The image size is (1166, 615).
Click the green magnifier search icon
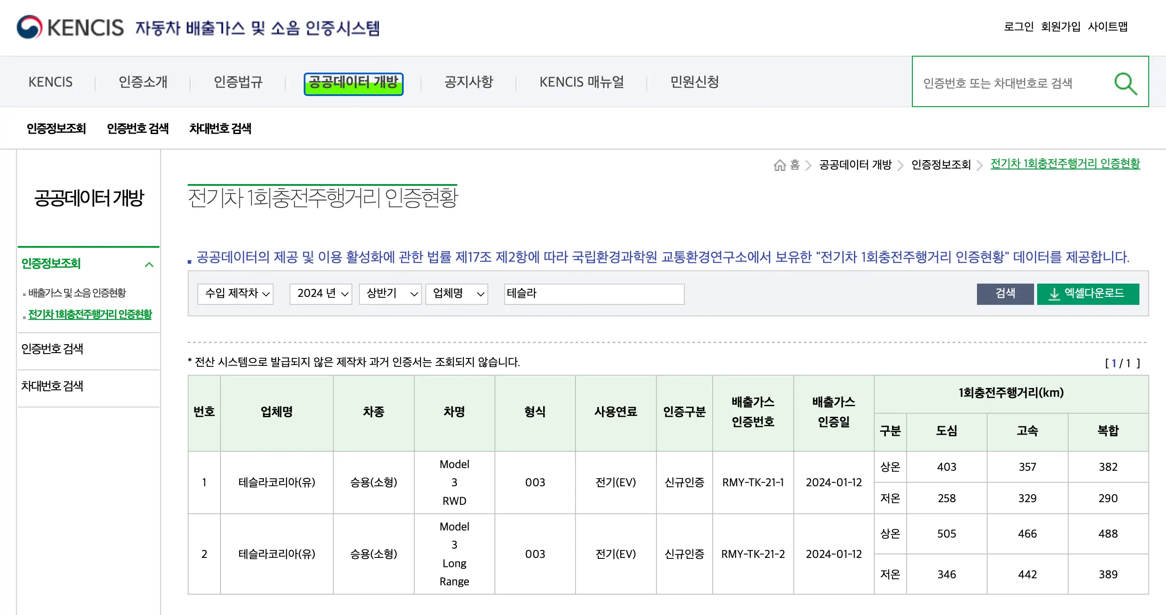(1125, 83)
